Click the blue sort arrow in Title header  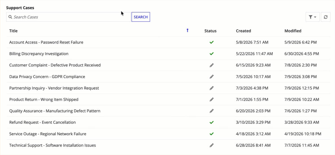coord(188,30)
